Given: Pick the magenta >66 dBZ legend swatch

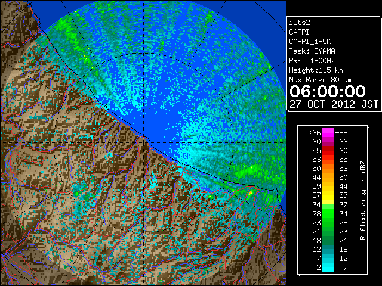Looking at the screenshot, I should (x=328, y=133).
